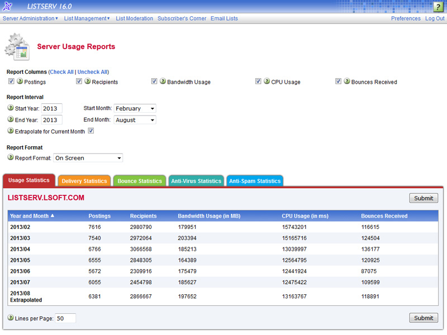This screenshot has width=447, height=335.
Task: Open help icon beside Extrapolate for Current Month
Action: (x=11, y=131)
